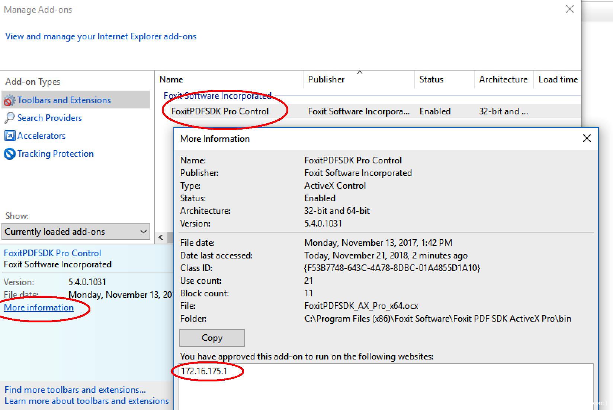The width and height of the screenshot is (613, 410).
Task: Collapse the Foxit Software Incorporated group
Action: (x=217, y=96)
